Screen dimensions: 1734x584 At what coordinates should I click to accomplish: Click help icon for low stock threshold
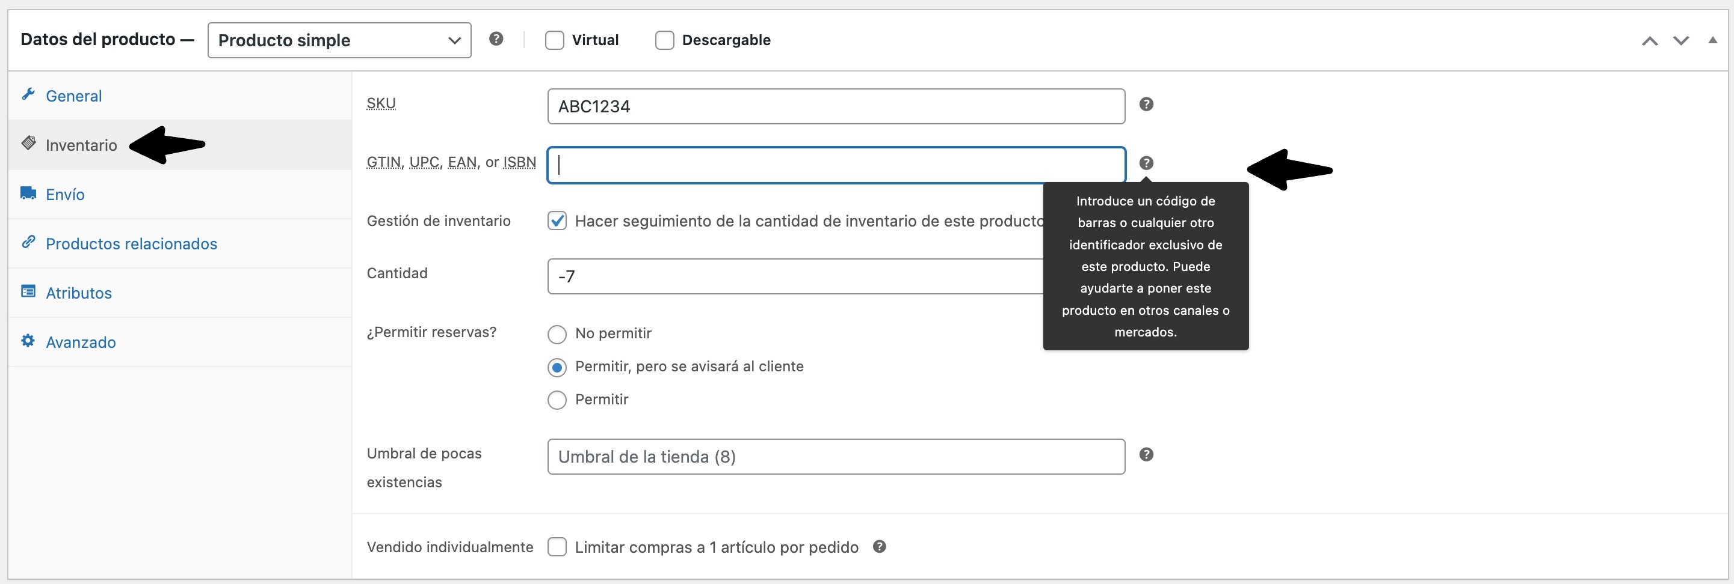tap(1146, 455)
